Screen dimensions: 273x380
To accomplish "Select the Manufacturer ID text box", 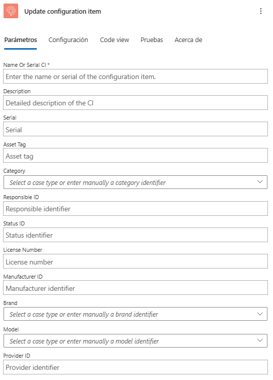I will point(135,288).
